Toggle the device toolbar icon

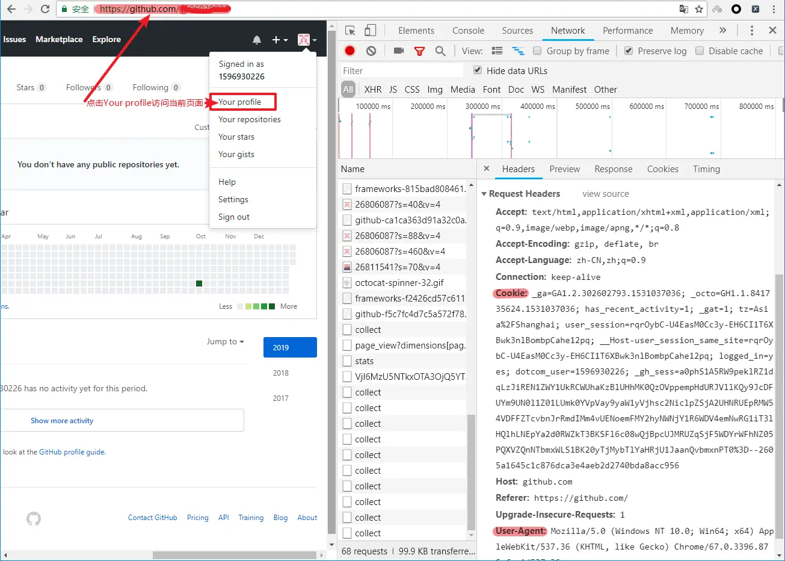click(371, 31)
